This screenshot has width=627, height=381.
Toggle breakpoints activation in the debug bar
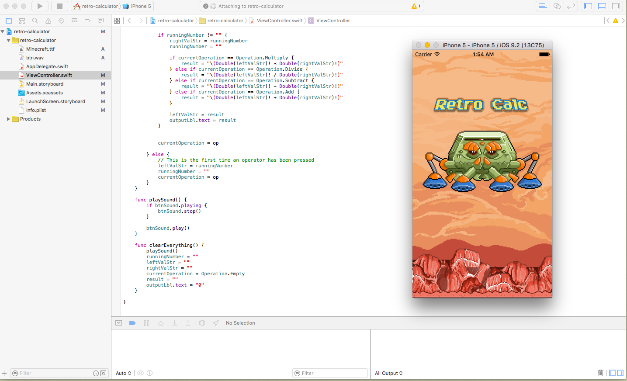point(132,323)
